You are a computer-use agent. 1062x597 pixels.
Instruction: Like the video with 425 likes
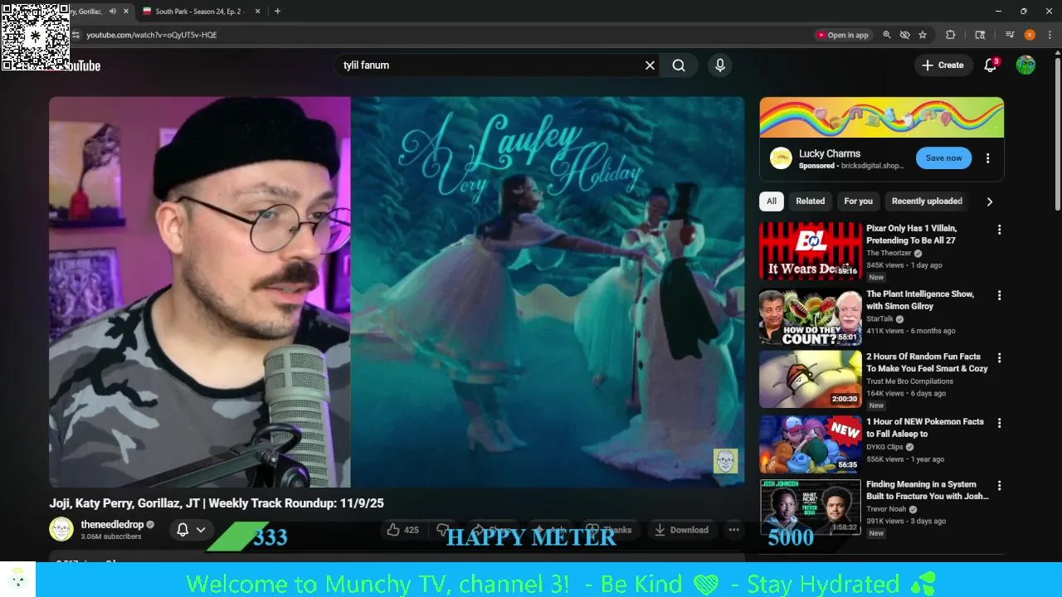tap(403, 530)
